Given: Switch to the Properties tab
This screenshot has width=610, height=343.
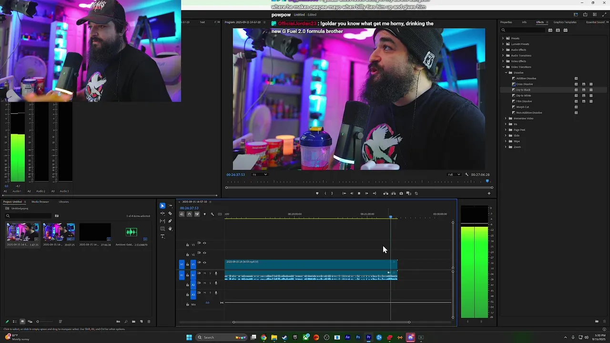Looking at the screenshot, I should pos(506,22).
